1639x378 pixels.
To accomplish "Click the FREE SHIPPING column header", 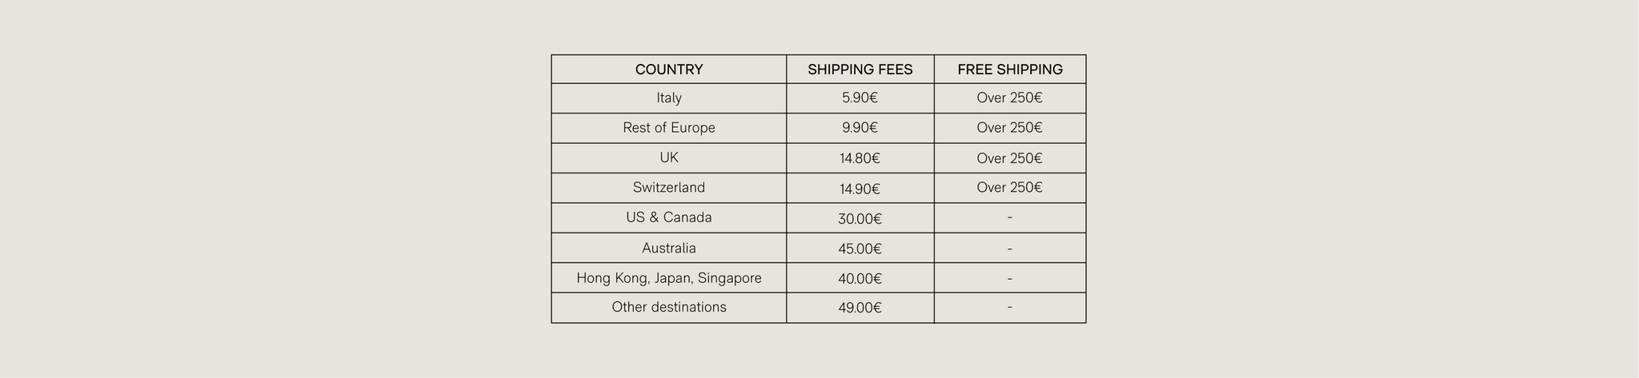I will point(1009,70).
